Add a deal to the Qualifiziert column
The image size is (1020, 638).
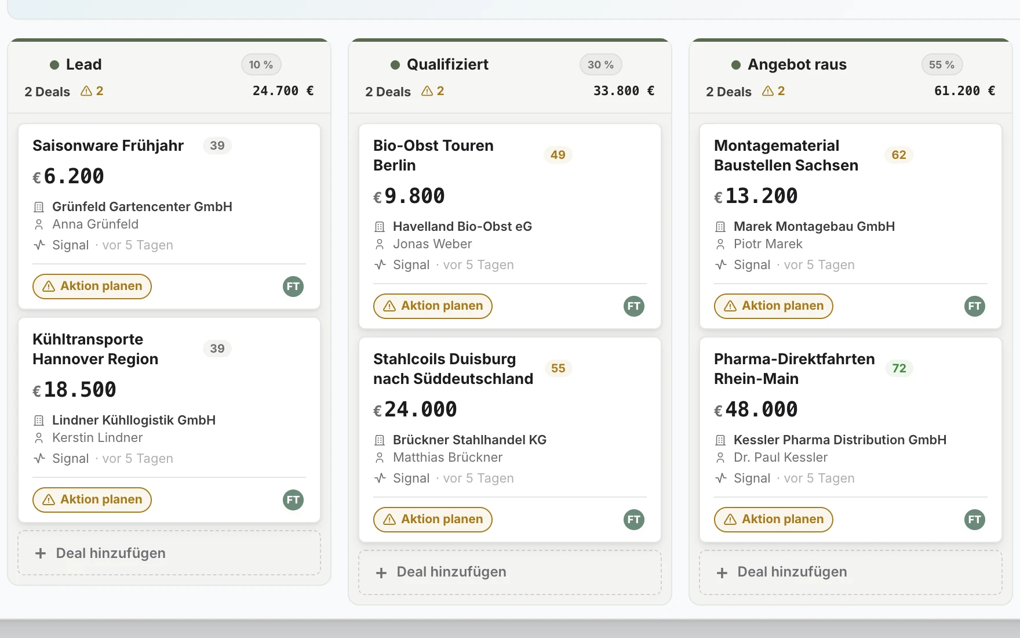510,572
